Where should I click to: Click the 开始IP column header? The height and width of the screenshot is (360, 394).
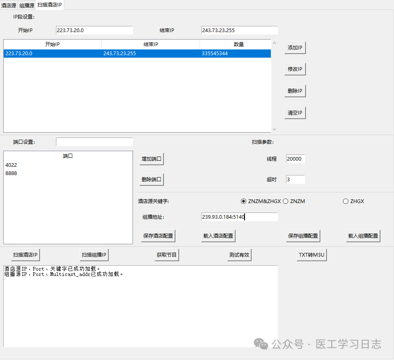53,44
